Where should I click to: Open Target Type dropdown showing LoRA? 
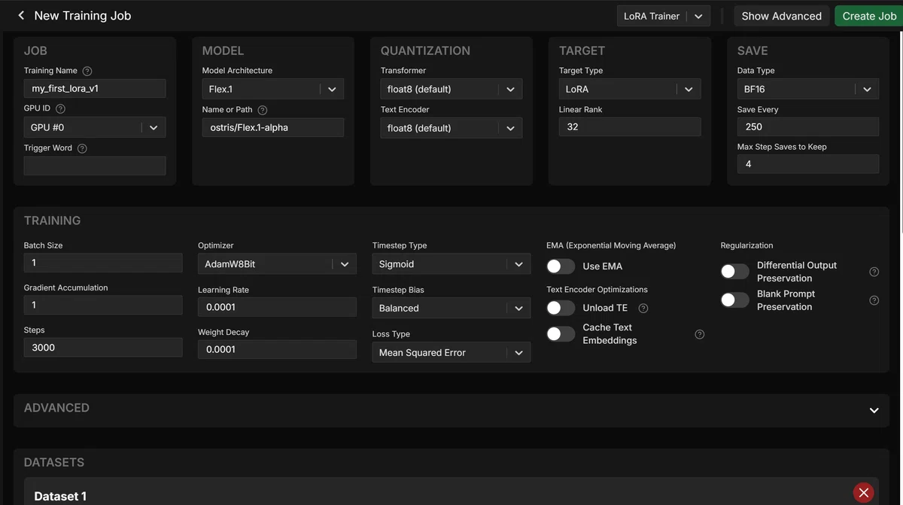coord(630,89)
